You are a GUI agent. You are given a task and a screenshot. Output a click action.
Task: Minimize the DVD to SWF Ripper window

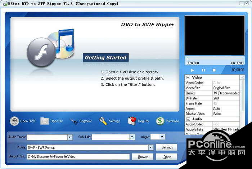coord(242,3)
